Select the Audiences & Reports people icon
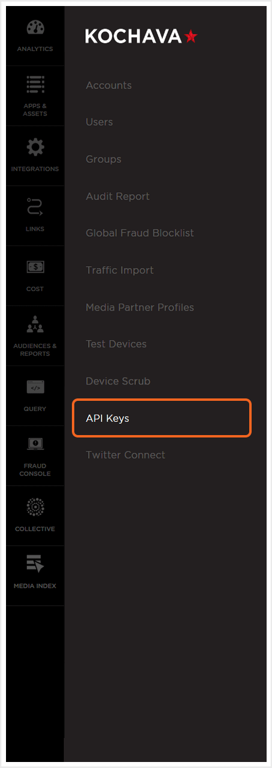This screenshot has height=768, width=272. pyautogui.click(x=35, y=326)
